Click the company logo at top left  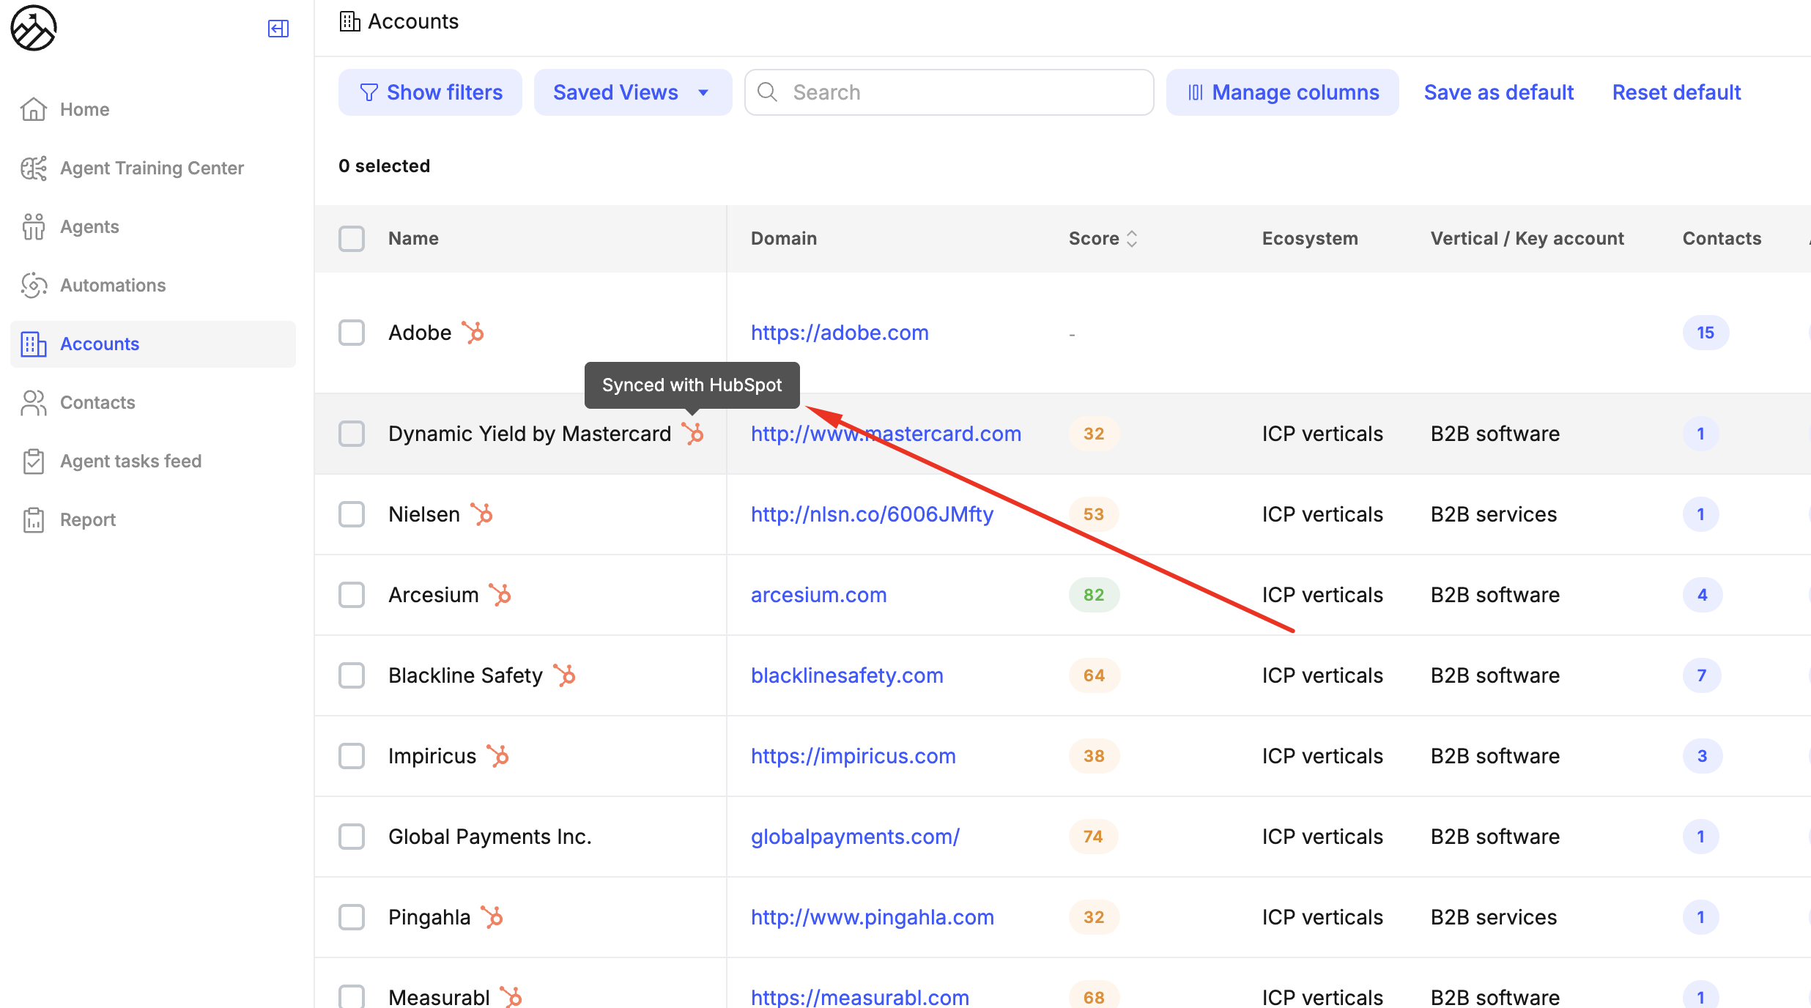click(x=34, y=29)
